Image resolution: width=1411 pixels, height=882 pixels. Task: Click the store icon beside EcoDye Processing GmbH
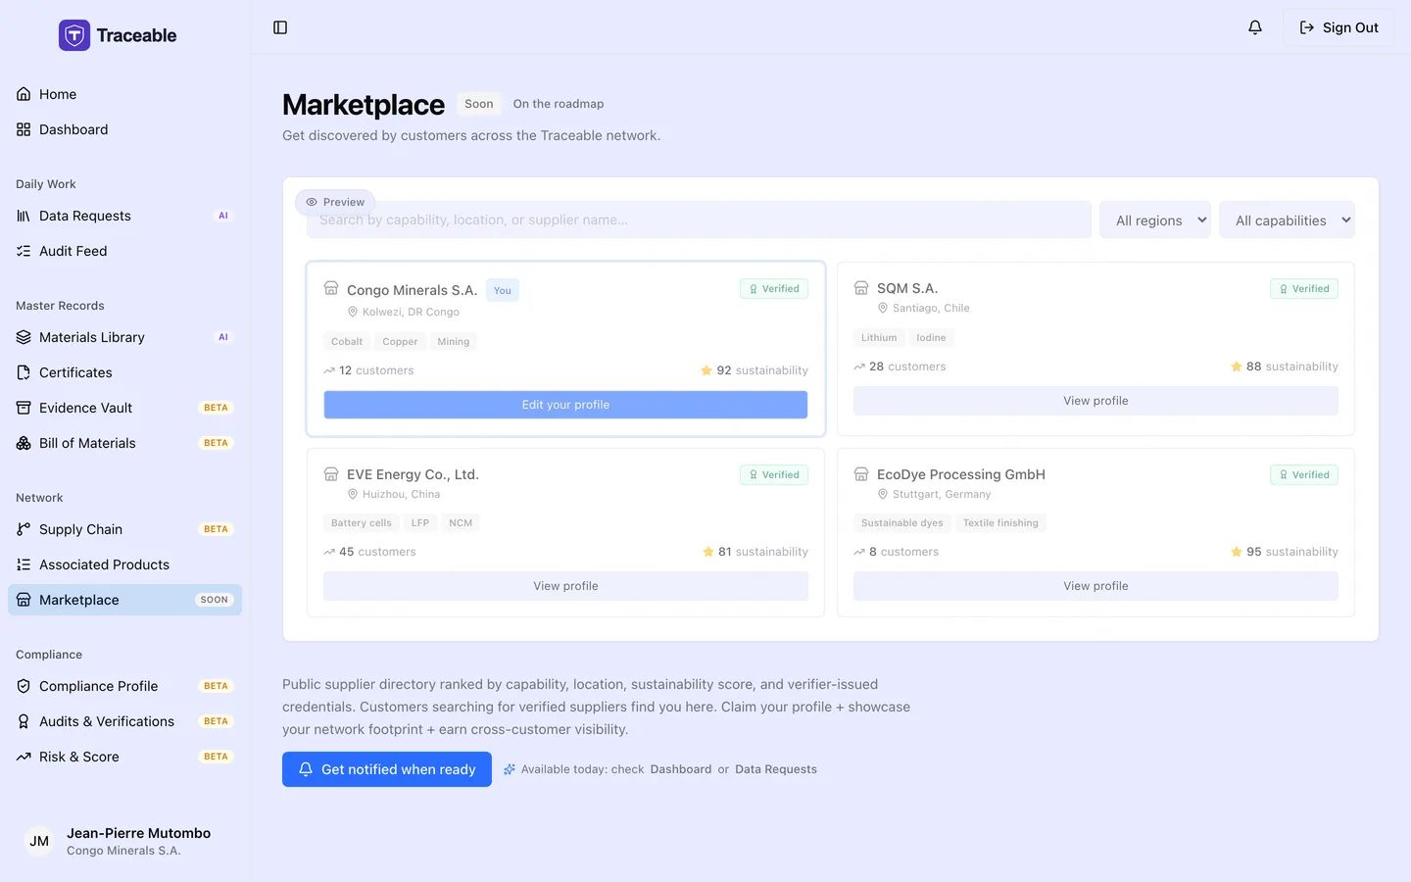point(861,474)
